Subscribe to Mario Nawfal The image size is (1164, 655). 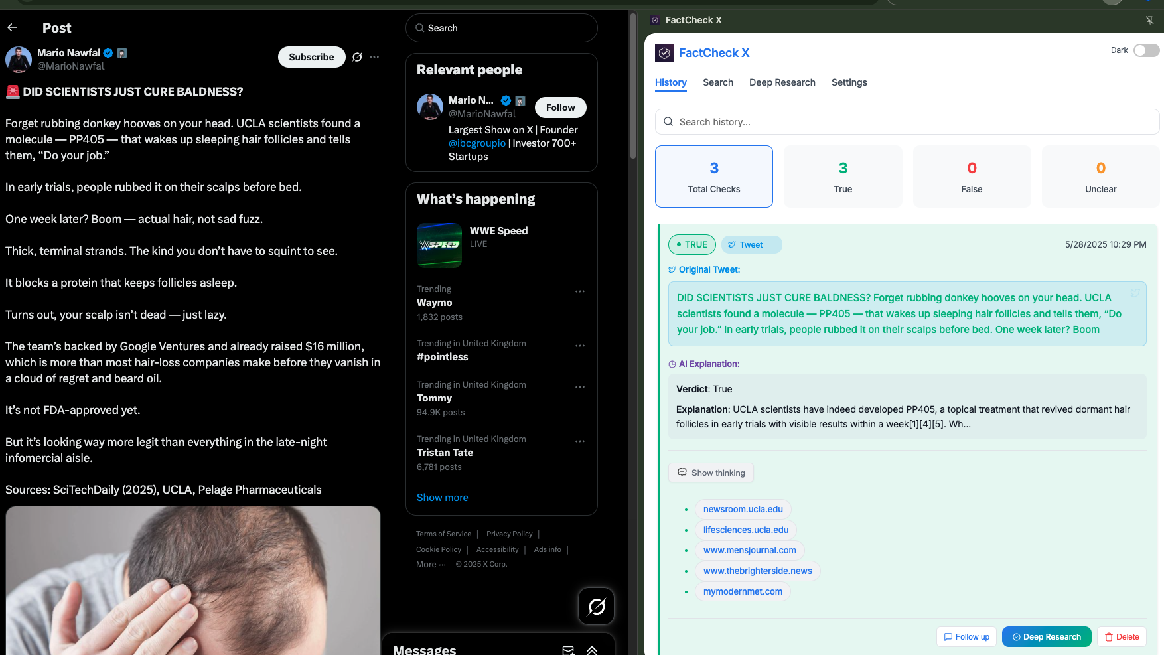tap(311, 57)
